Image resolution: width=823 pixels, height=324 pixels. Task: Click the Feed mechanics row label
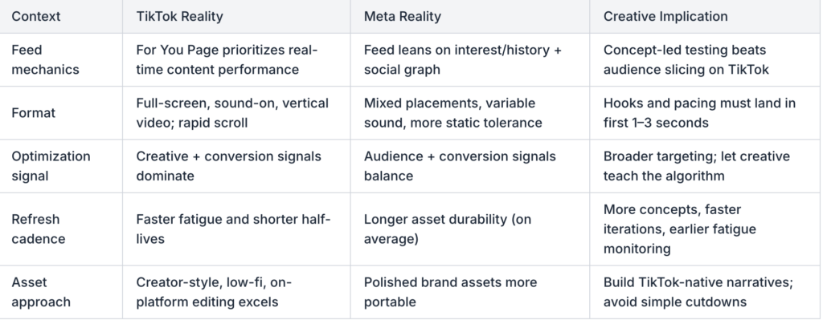point(61,59)
